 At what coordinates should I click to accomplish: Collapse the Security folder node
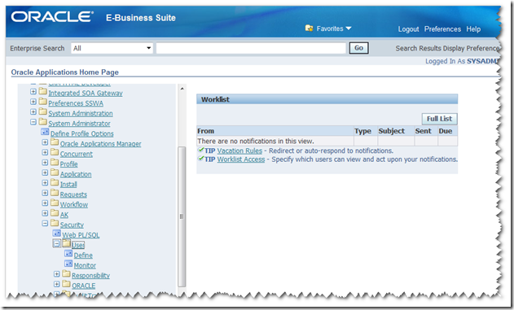[x=45, y=224]
